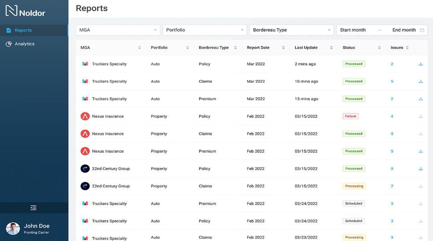Download the 22nd Century Group Policy report
This screenshot has width=433, height=241.
(420, 169)
